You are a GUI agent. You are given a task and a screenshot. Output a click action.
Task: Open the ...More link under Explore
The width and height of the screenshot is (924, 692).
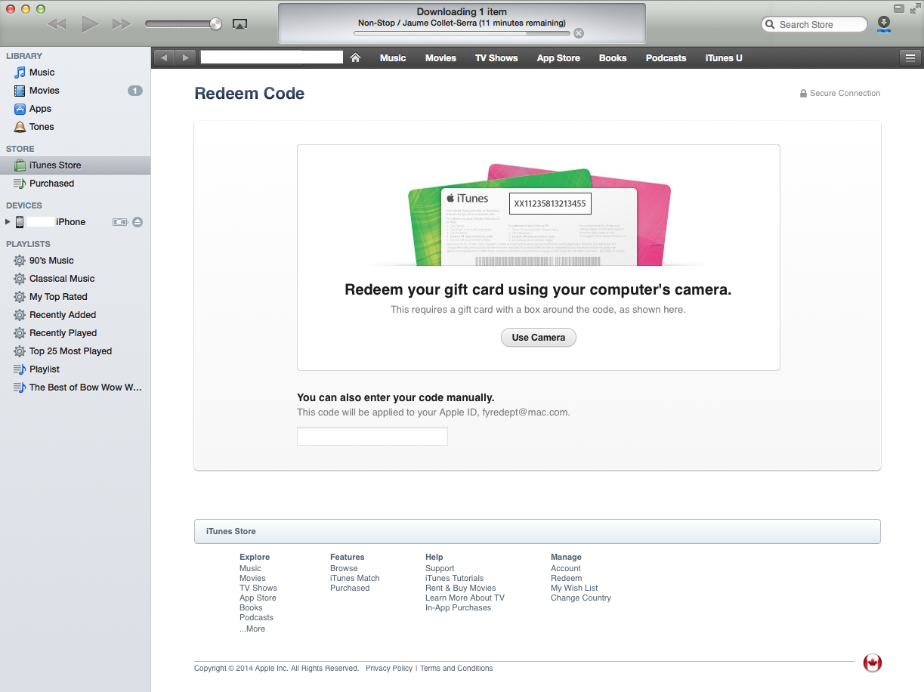[252, 629]
